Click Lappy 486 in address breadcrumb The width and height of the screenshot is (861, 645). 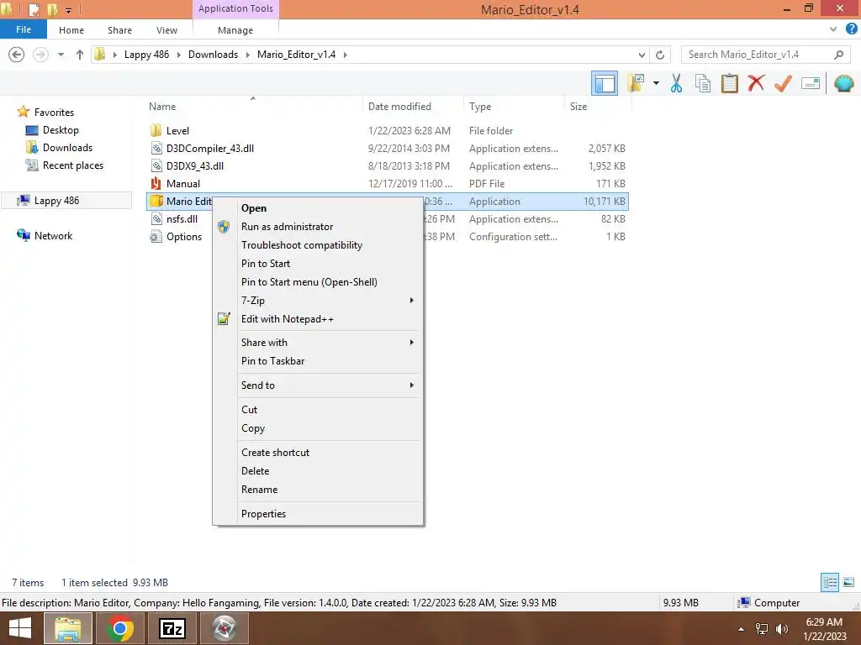pos(146,55)
